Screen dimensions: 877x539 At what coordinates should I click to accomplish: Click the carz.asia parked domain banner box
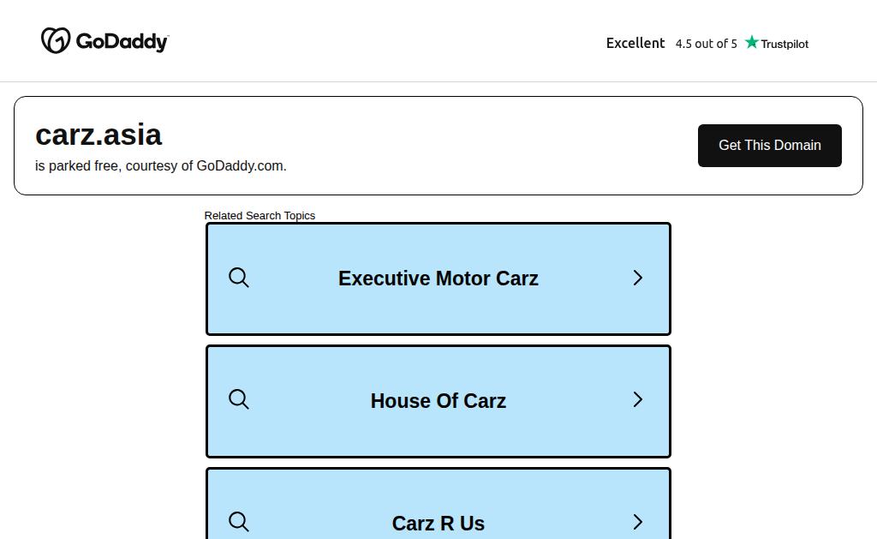[438, 146]
